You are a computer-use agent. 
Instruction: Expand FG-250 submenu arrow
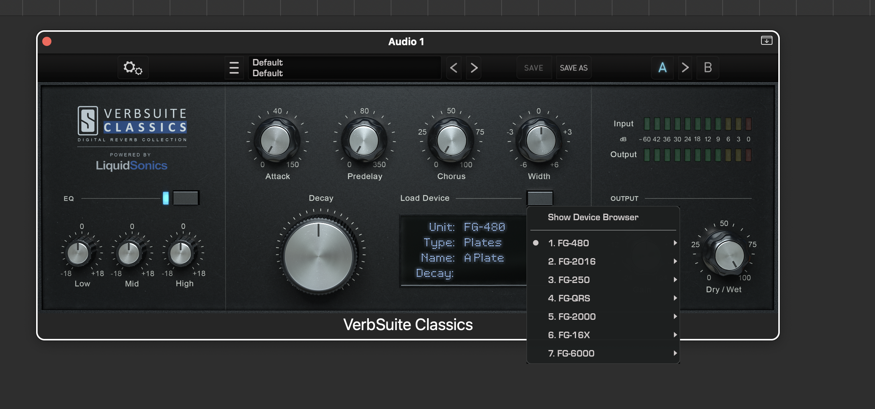click(x=675, y=280)
